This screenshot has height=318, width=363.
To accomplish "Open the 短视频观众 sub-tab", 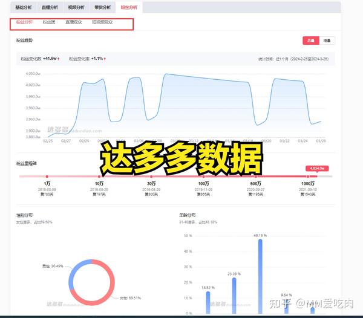I will point(102,22).
